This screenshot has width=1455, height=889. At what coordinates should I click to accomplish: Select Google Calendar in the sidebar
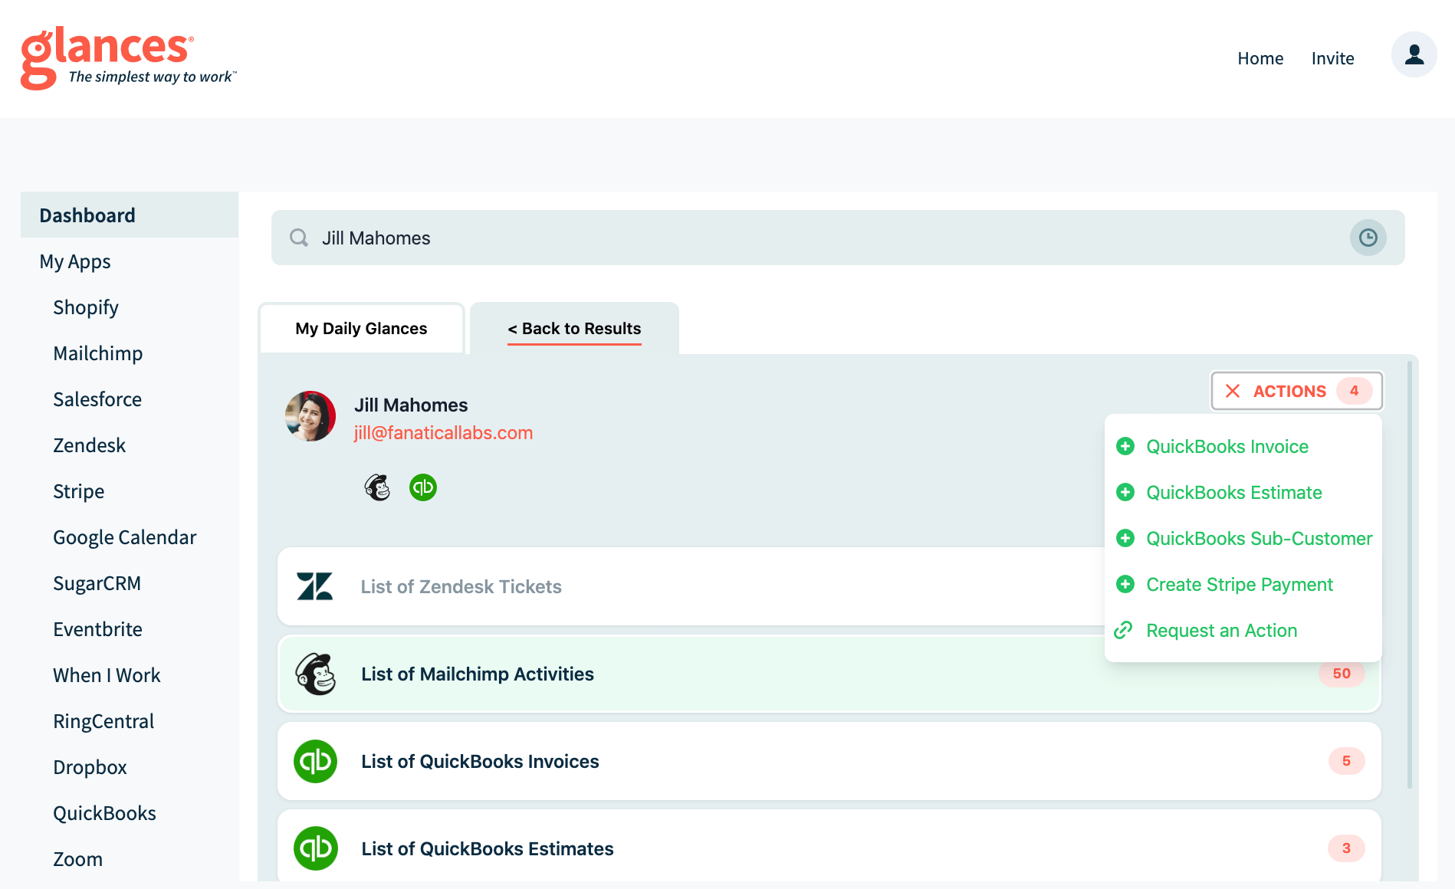[125, 537]
